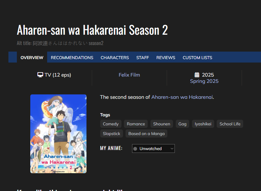Viewport: 261px width, 191px height.
Task: Click the Comedy tag
Action: click(111, 124)
